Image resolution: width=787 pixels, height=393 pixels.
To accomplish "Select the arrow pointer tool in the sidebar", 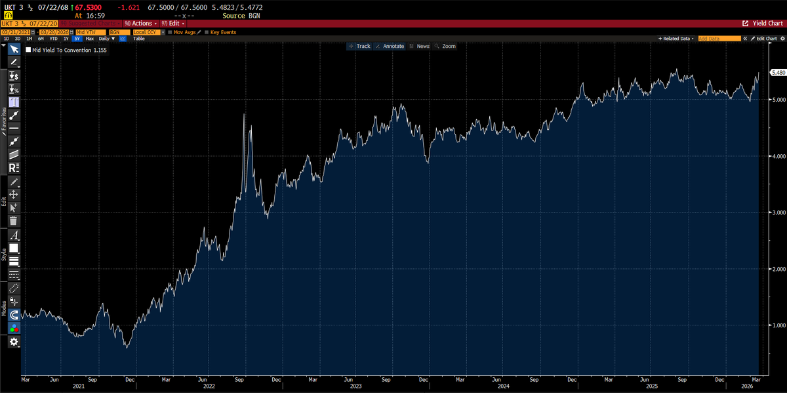I will tap(14, 49).
